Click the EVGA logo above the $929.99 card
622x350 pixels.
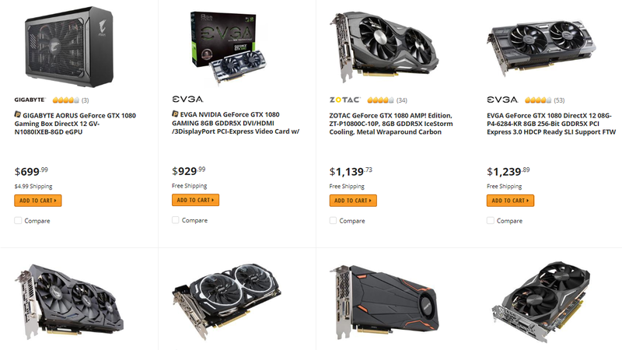pyautogui.click(x=187, y=100)
